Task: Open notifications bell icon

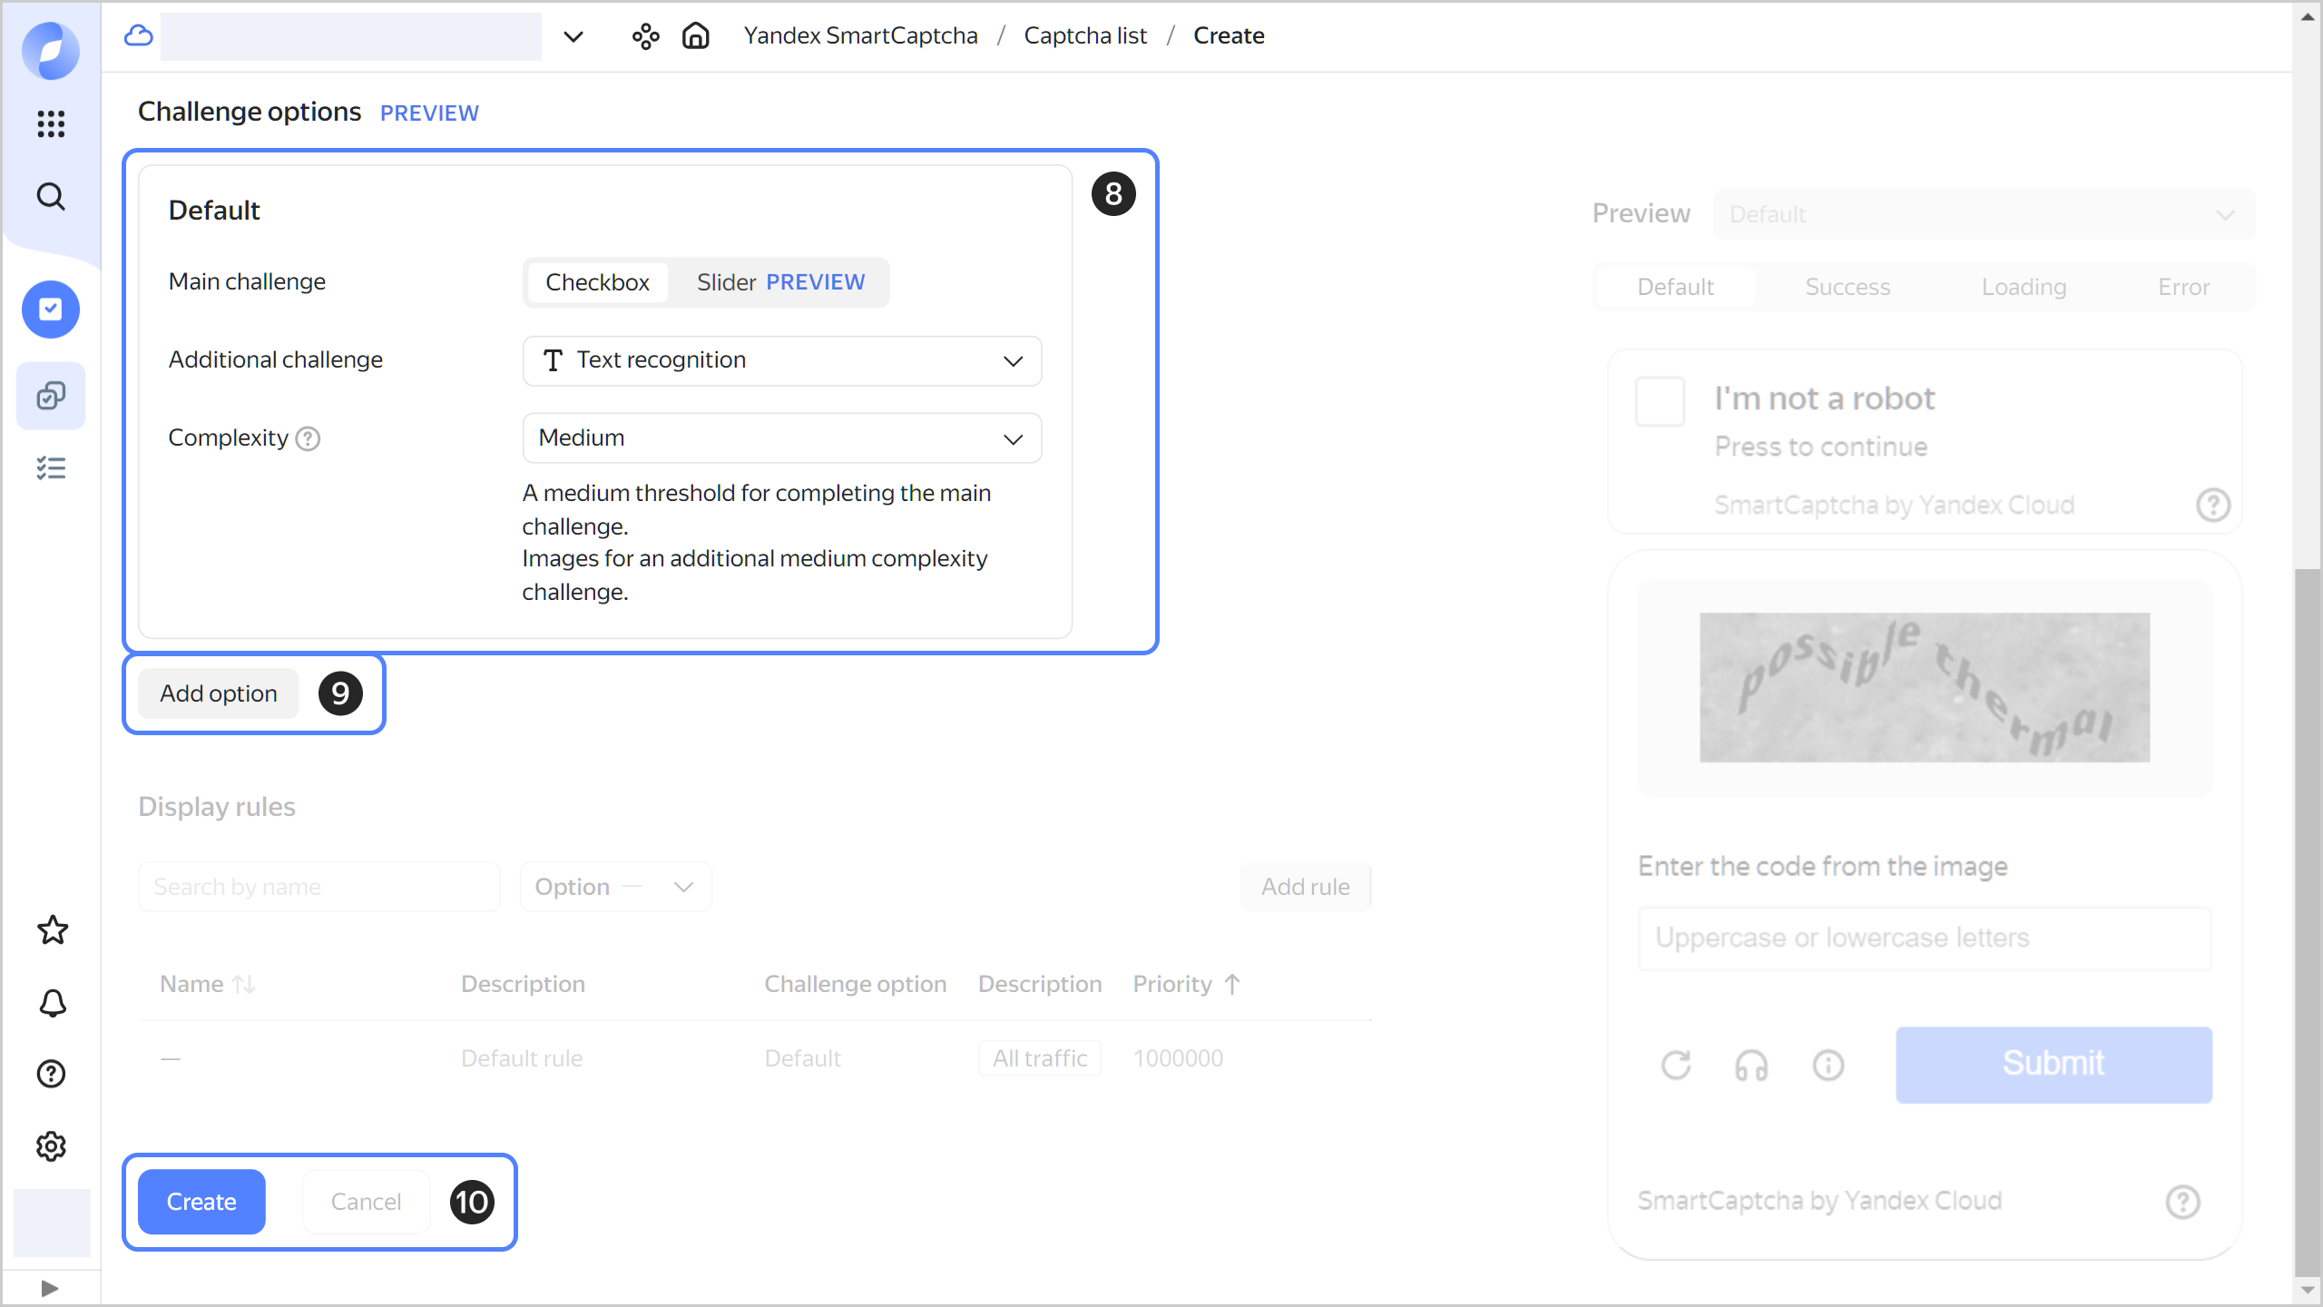Action: tap(52, 1003)
